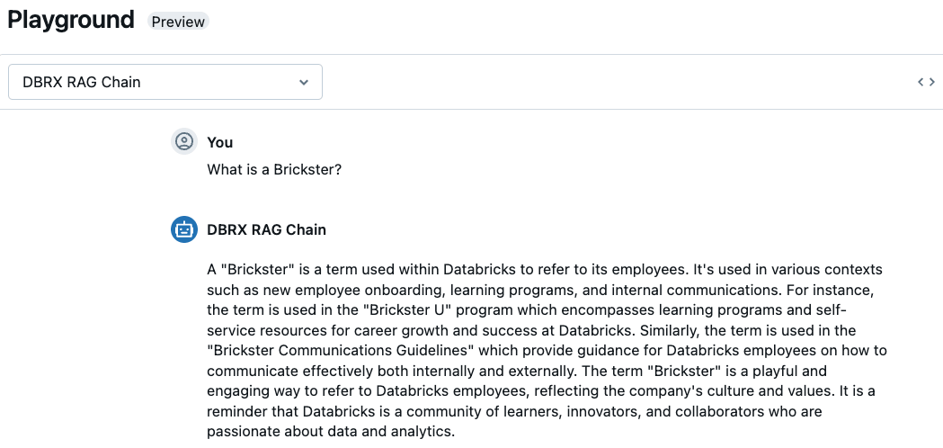This screenshot has width=943, height=448.
Task: Open the DBRX RAG Chain model dropdown
Action: (165, 82)
